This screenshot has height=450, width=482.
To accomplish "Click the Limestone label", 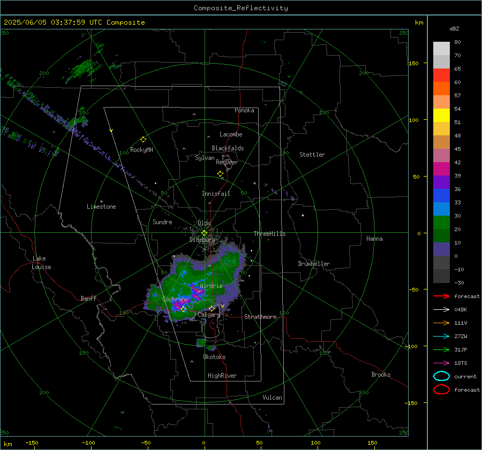I will point(101,207).
